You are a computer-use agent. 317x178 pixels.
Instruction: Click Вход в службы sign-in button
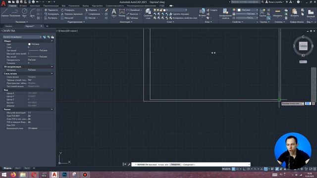pos(274,2)
